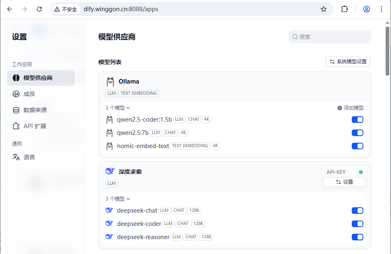Click the 系统模型设置 button
The height and width of the screenshot is (254, 391).
348,62
